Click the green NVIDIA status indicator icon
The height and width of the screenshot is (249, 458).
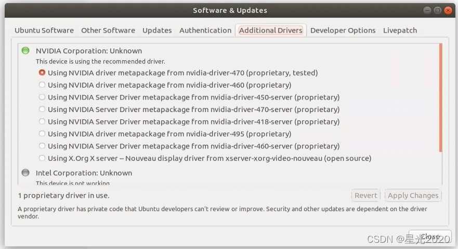click(x=25, y=50)
